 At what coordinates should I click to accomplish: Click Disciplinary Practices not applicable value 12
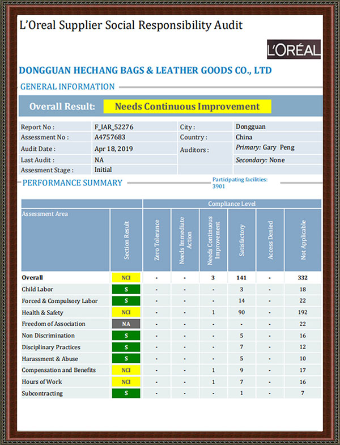pyautogui.click(x=303, y=347)
